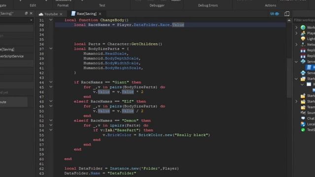Collapse BodySizeParts table at line 37

click(51, 49)
